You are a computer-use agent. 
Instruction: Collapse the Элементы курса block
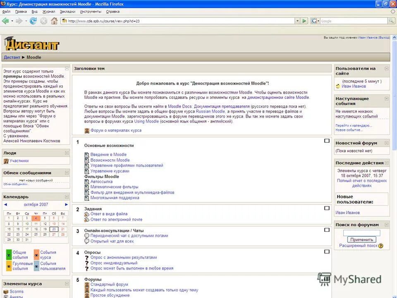click(x=67, y=284)
